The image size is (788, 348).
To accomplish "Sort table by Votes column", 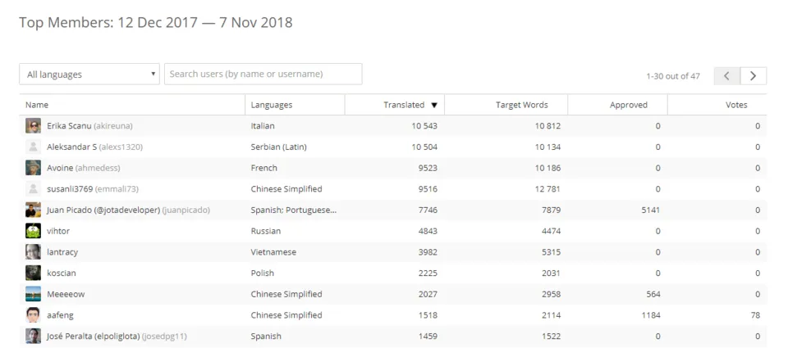I will [x=736, y=105].
